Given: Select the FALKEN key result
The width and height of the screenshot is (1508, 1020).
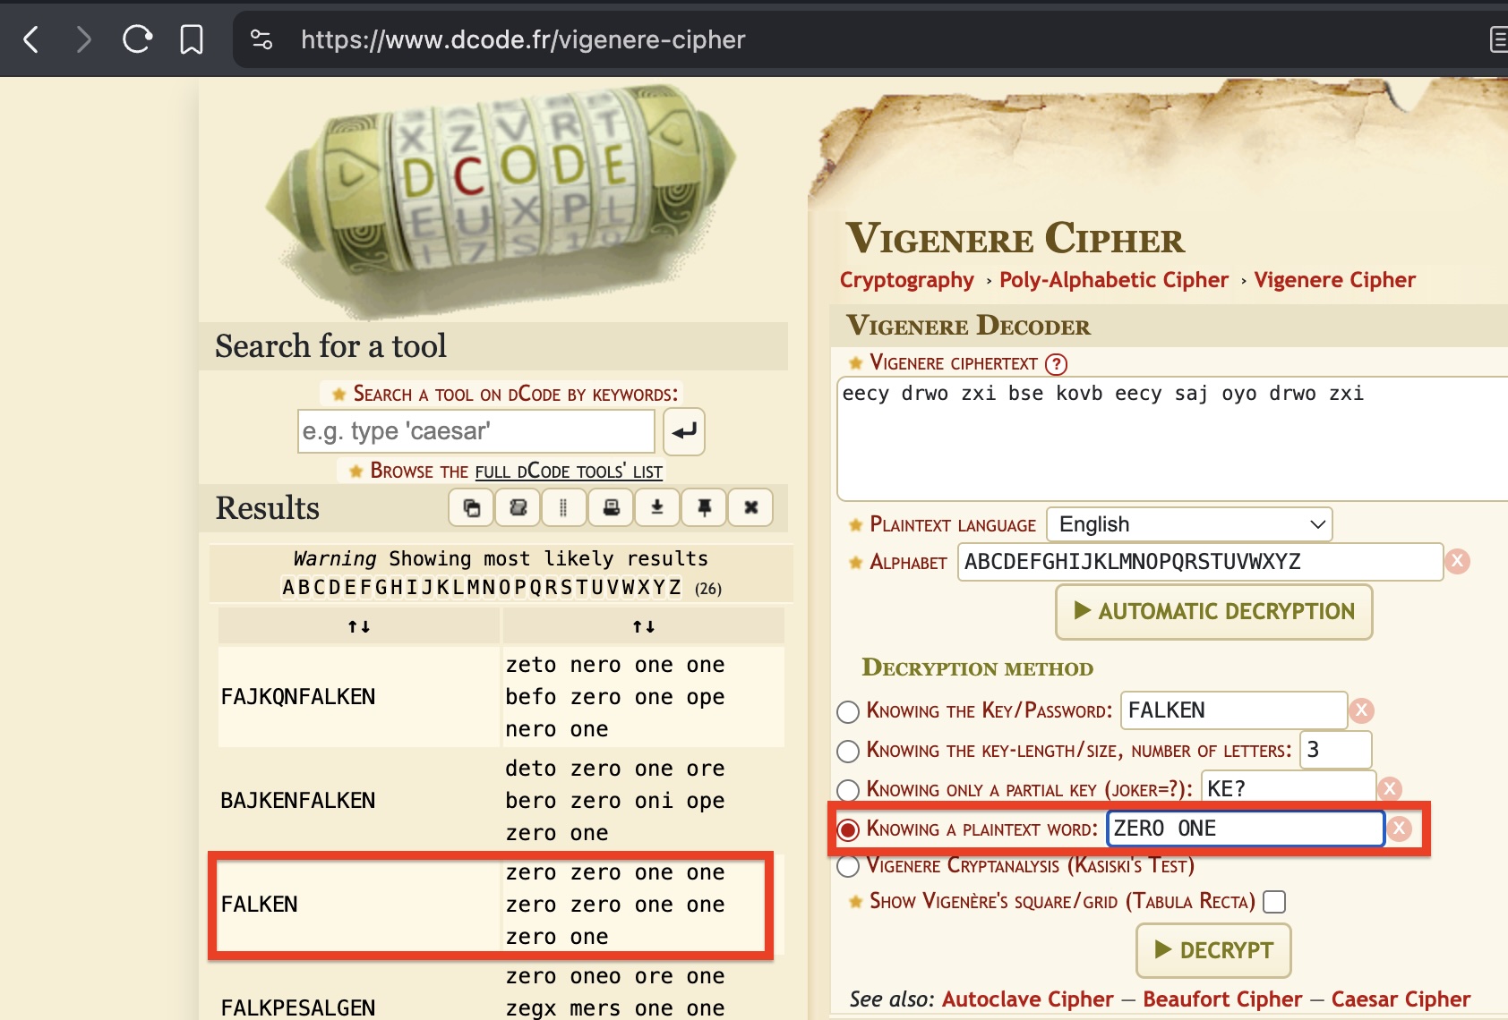Looking at the screenshot, I should point(260,905).
